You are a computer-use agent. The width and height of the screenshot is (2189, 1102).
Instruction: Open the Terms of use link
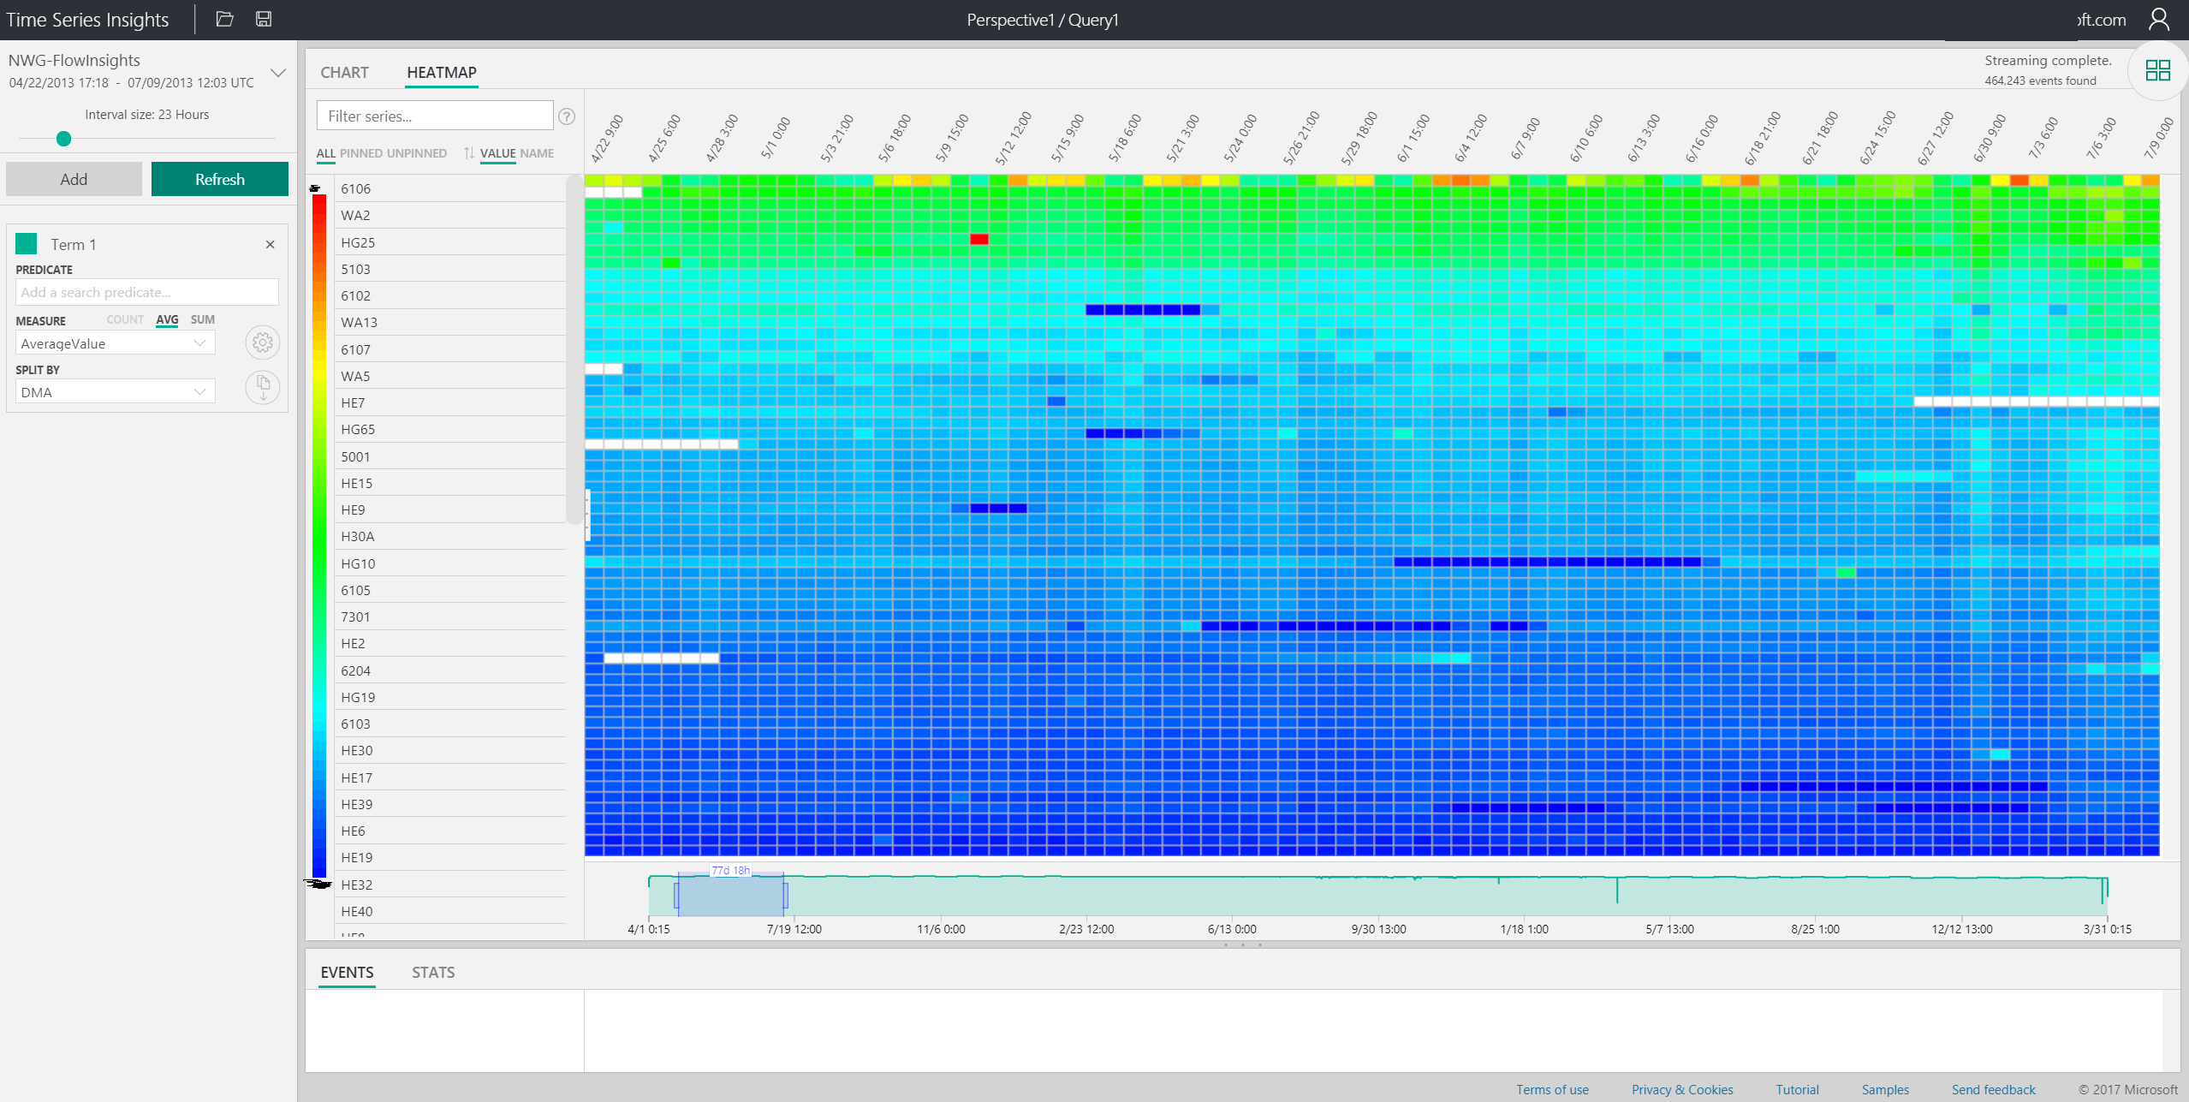pyautogui.click(x=1552, y=1090)
